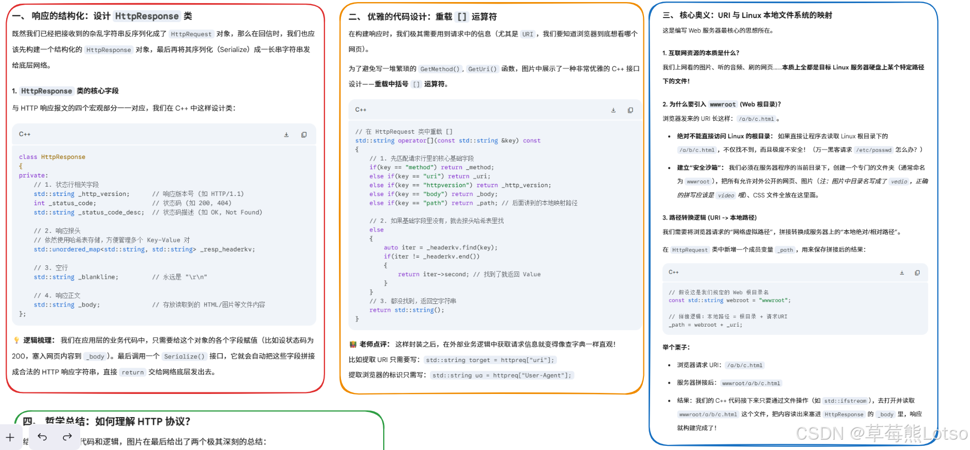The width and height of the screenshot is (970, 450).
Task: Undo the last canvas action
Action: (x=42, y=437)
